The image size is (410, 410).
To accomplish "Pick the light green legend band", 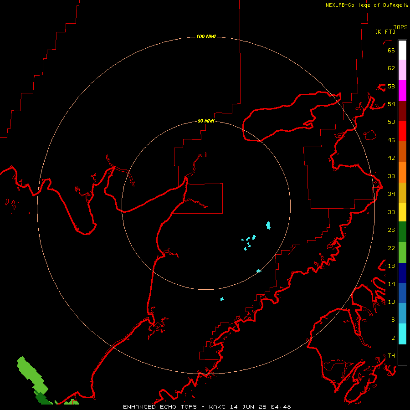I will (402, 252).
